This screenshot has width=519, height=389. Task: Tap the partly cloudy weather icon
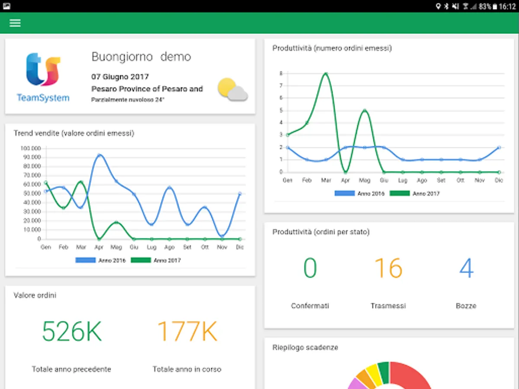point(233,90)
